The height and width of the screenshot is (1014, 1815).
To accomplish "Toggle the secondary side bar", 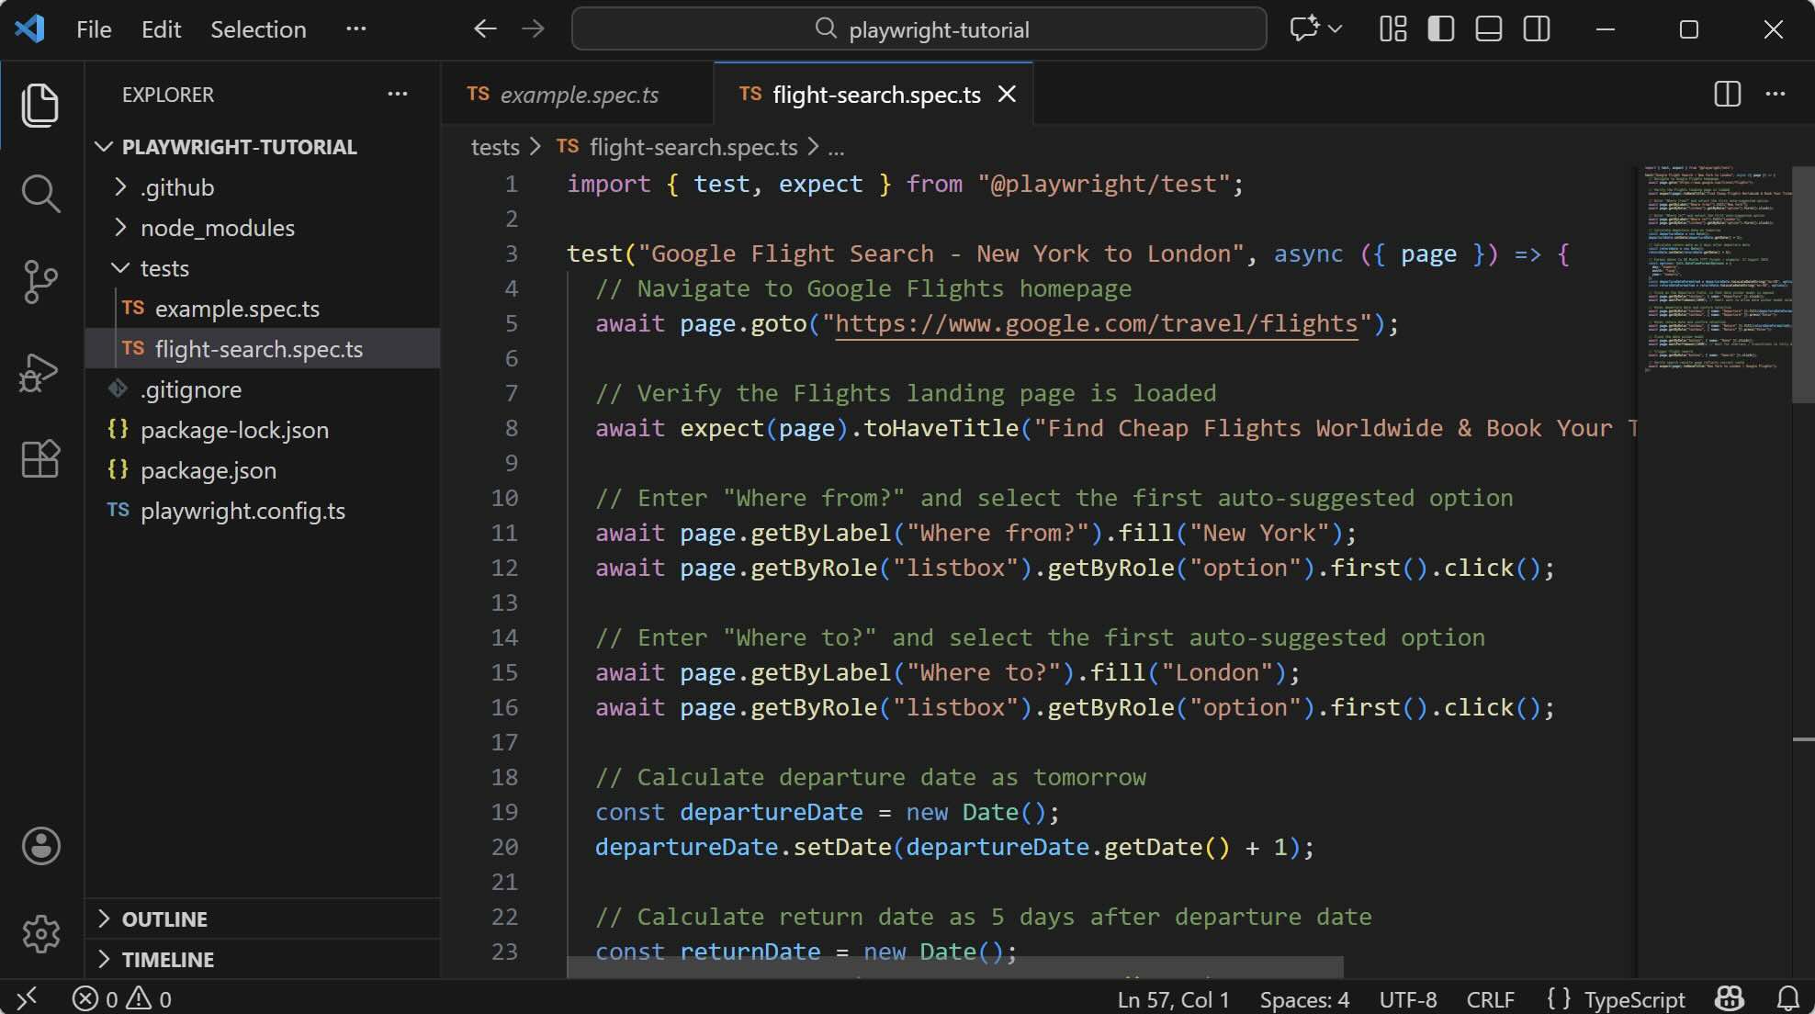I will pyautogui.click(x=1536, y=29).
